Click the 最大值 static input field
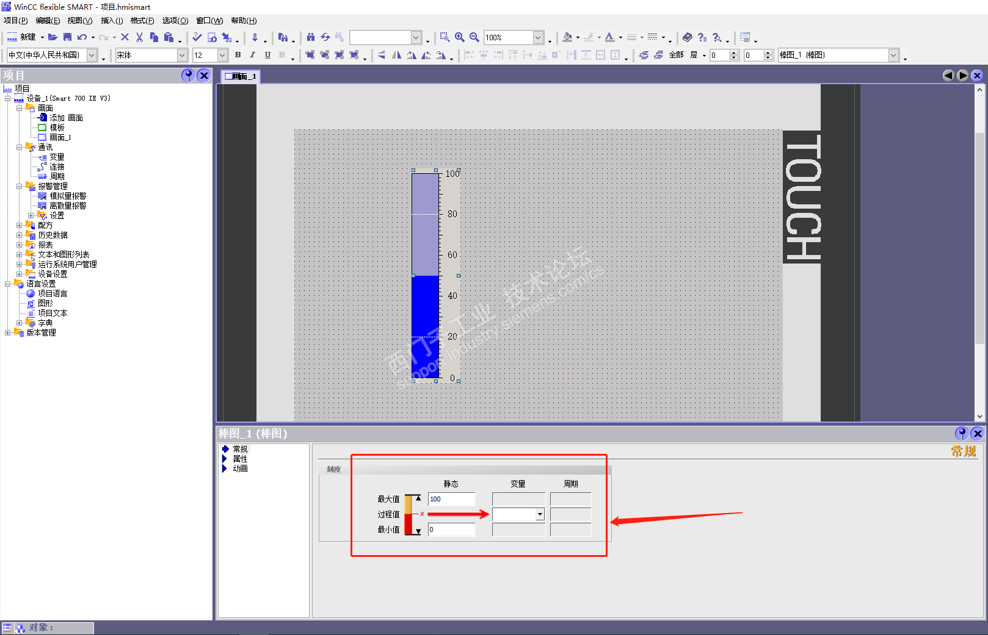The width and height of the screenshot is (988, 635). click(451, 499)
